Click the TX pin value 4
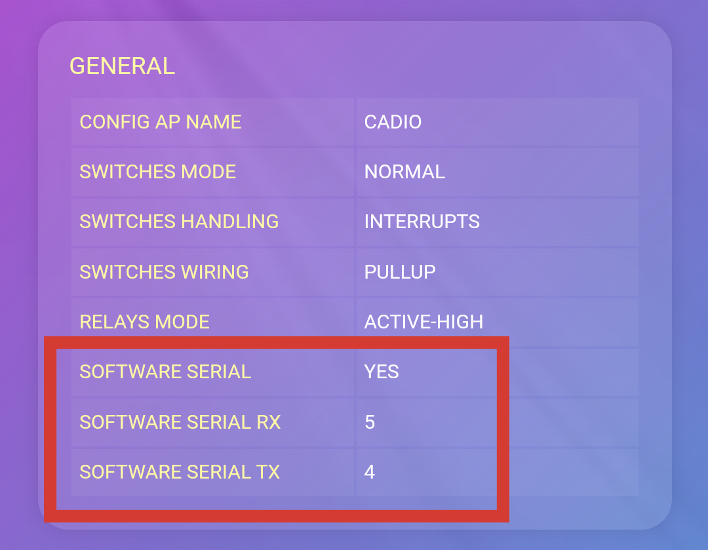 click(x=370, y=471)
